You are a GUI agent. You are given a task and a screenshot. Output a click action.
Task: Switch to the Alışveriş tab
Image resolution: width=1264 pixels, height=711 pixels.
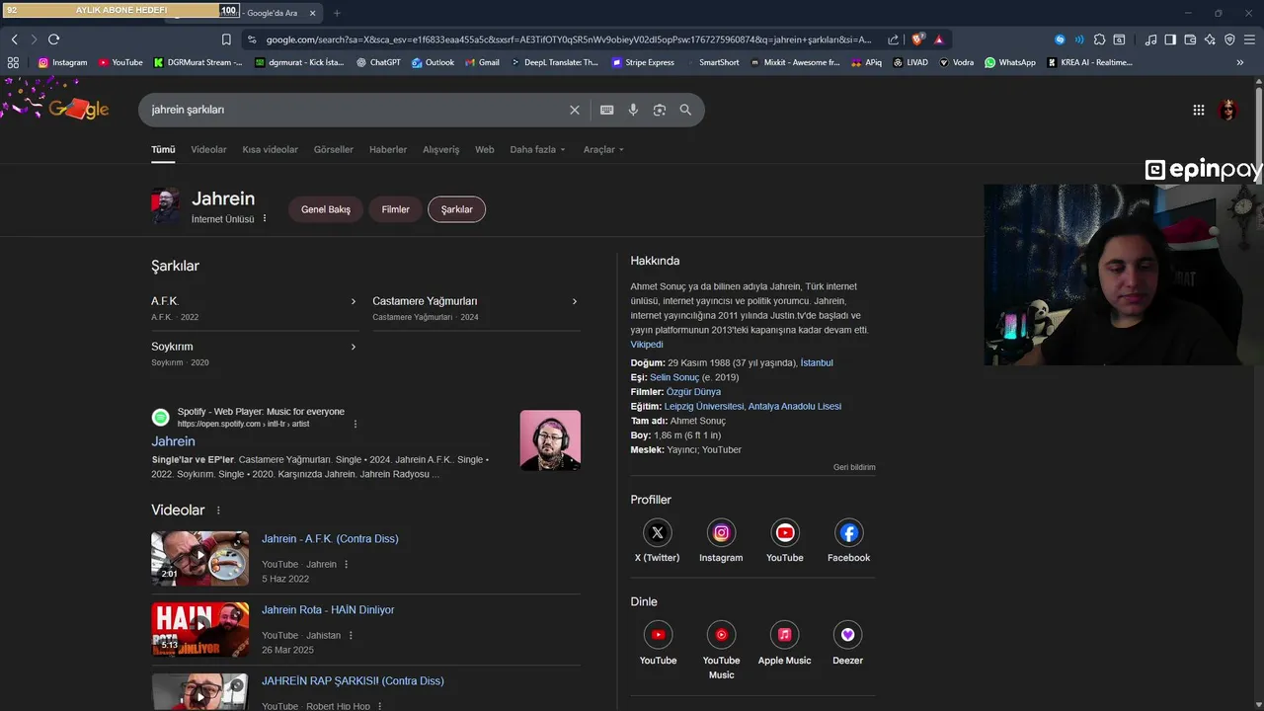pos(440,150)
